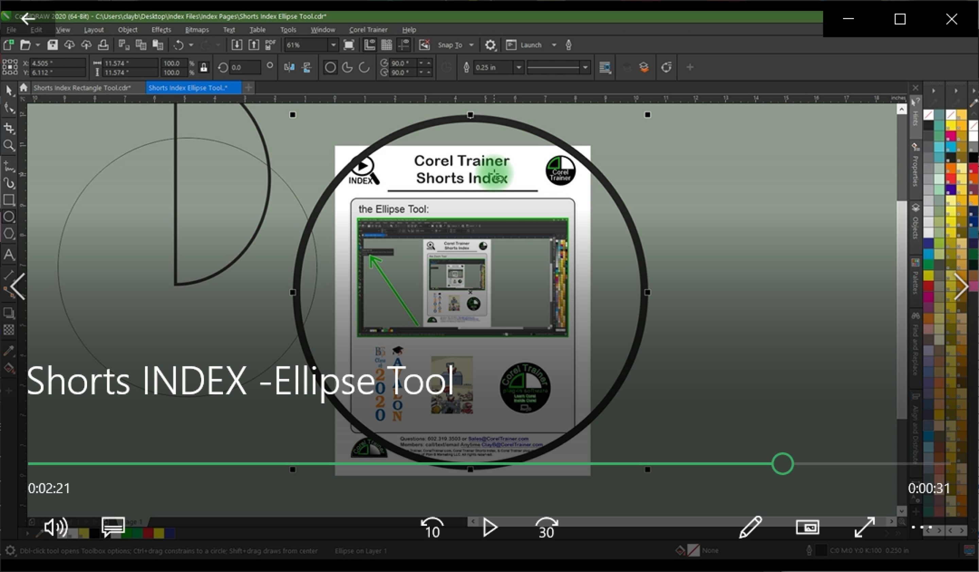Select the Crop tool
This screenshot has height=572, width=979.
coord(9,128)
